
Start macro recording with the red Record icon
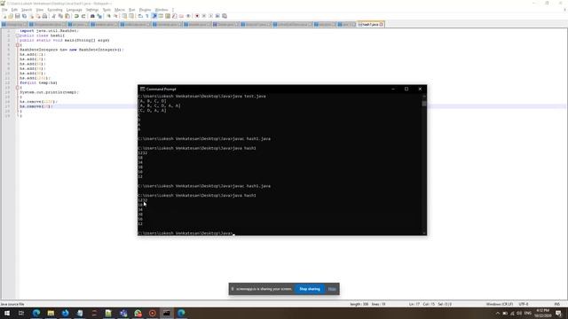click(197, 16)
